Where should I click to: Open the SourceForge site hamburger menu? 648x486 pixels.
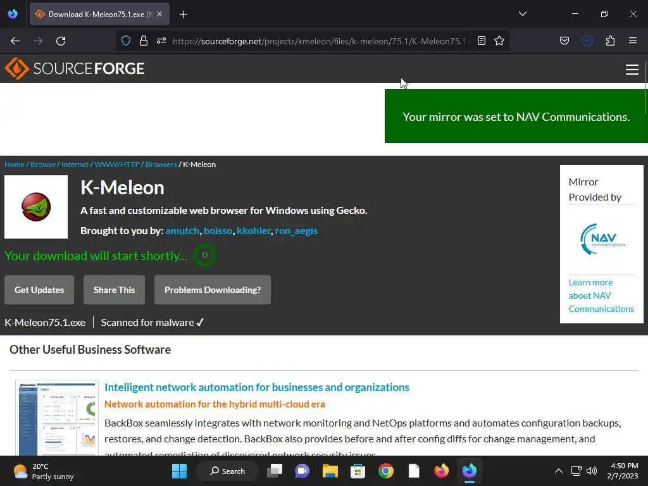(632, 70)
